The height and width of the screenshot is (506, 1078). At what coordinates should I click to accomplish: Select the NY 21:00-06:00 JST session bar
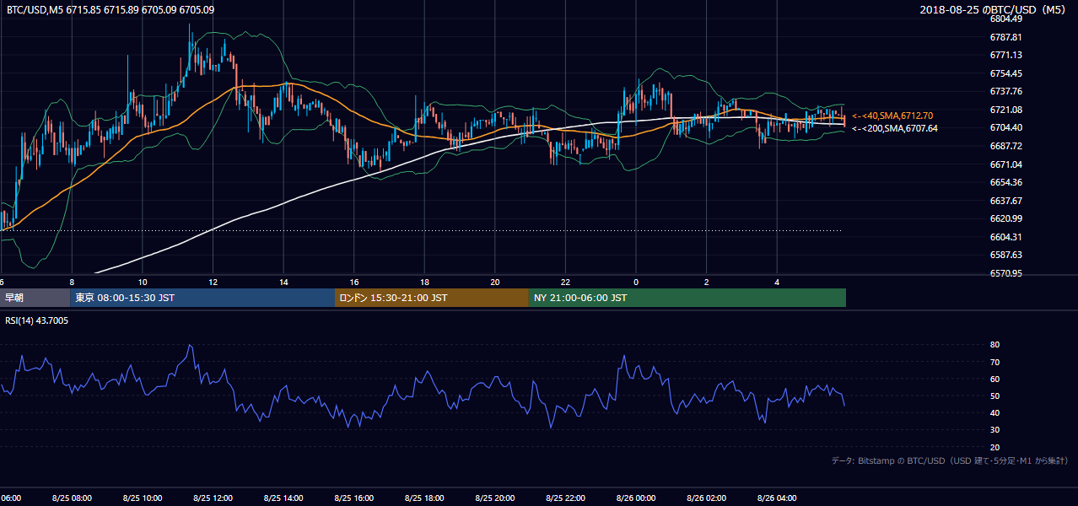(x=687, y=298)
